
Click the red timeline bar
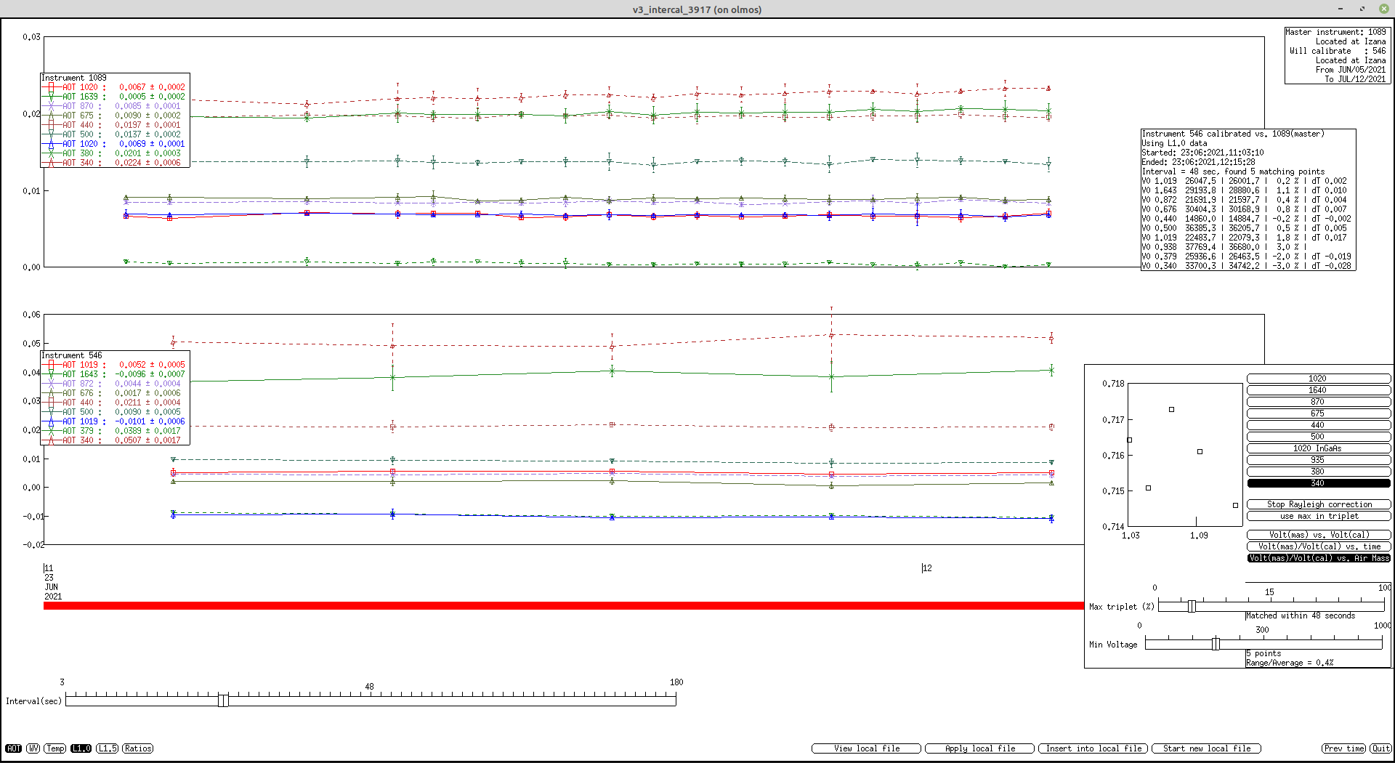pyautogui.click(x=563, y=605)
